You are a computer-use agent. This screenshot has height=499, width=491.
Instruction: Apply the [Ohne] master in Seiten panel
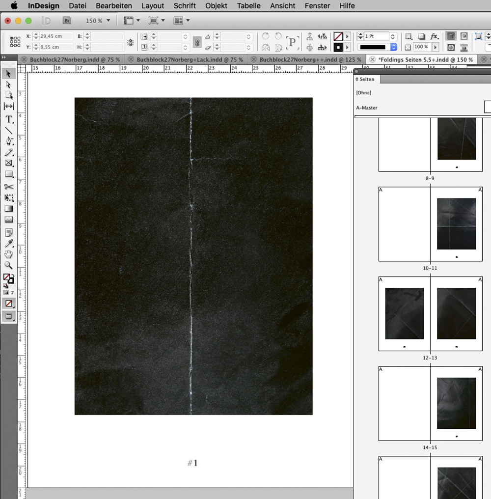coord(362,92)
